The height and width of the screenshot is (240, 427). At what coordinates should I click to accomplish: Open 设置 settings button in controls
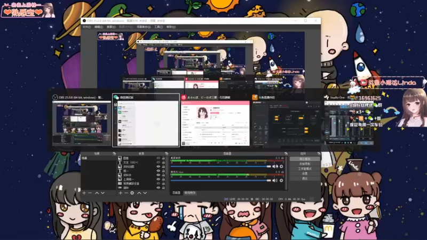click(x=304, y=174)
